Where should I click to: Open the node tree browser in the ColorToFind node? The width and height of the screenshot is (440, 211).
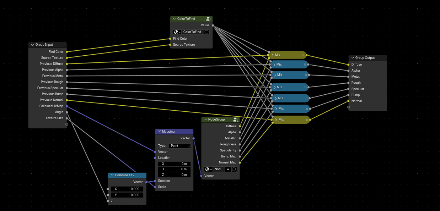coord(177,32)
